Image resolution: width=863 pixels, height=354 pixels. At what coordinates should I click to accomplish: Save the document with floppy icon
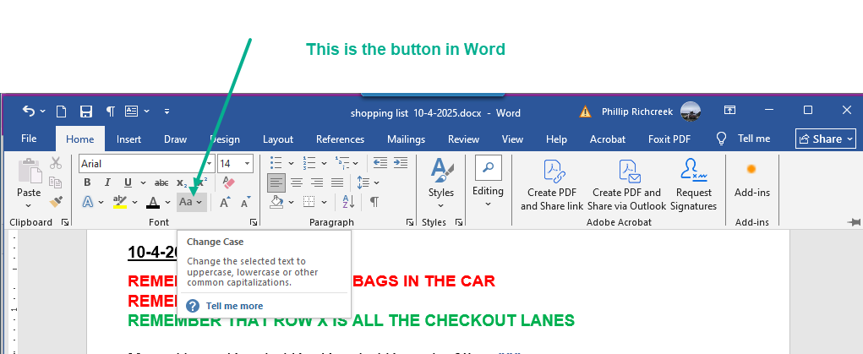(86, 112)
